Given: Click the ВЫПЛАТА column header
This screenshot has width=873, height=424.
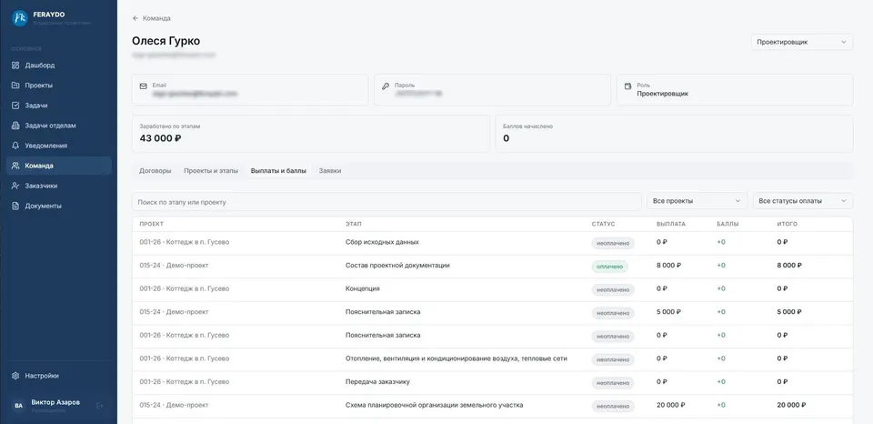Looking at the screenshot, I should (x=671, y=224).
